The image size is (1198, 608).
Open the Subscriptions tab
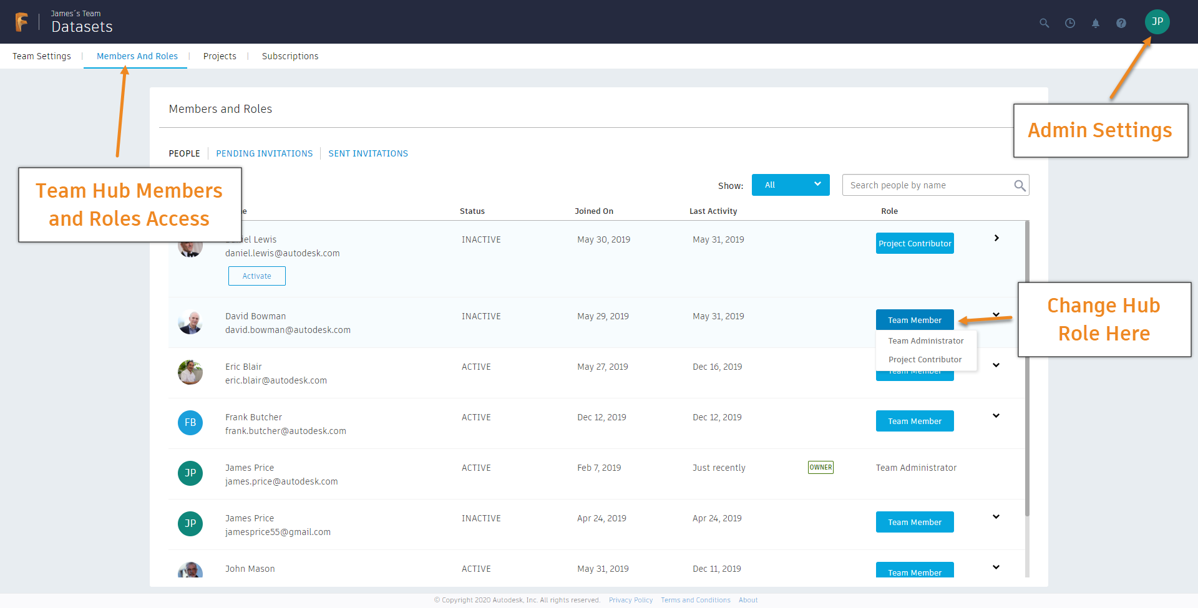pyautogui.click(x=290, y=56)
